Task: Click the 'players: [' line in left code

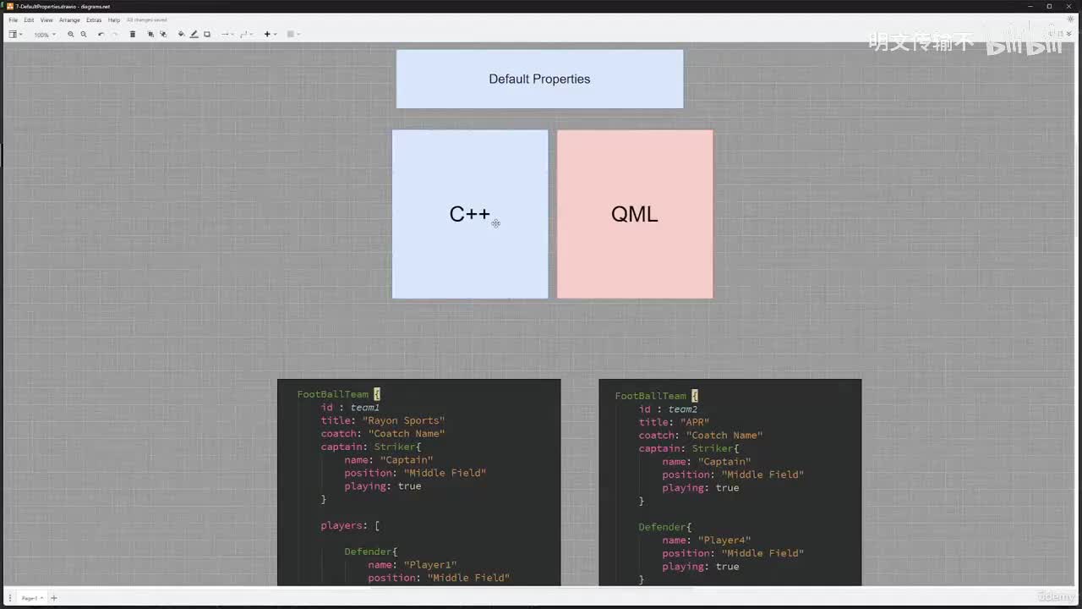Action: click(x=350, y=525)
